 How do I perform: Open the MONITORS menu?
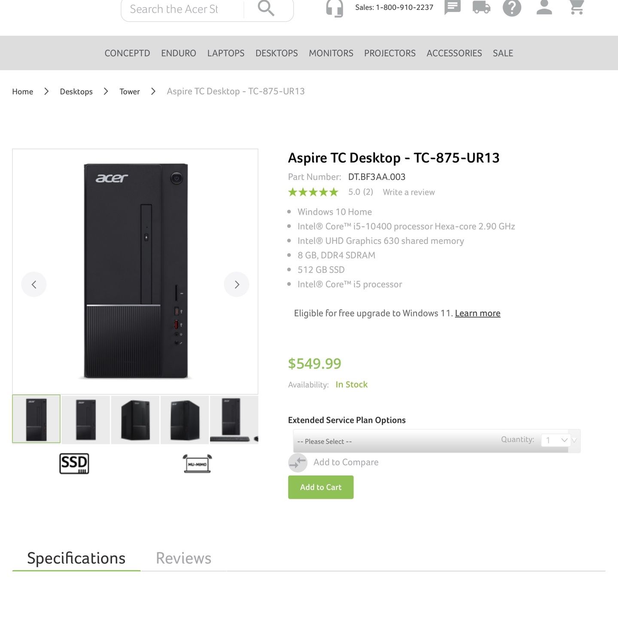point(331,53)
